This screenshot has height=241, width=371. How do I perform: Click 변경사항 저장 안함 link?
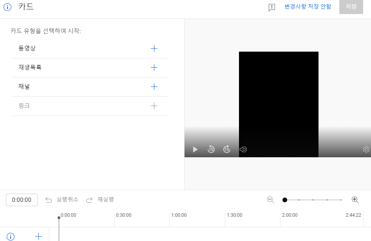pyautogui.click(x=308, y=6)
